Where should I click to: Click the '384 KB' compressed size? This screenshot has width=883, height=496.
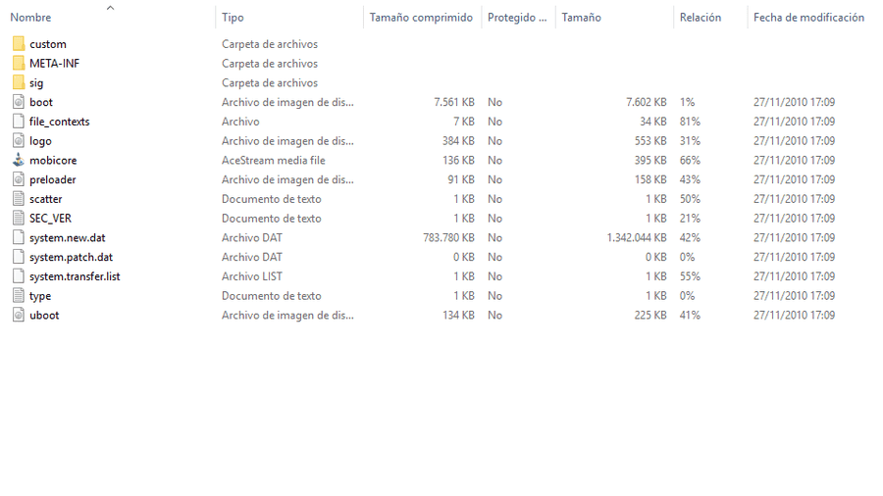point(458,141)
